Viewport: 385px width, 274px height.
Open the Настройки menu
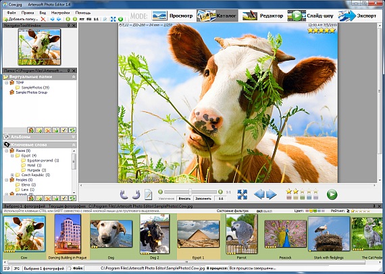click(x=60, y=13)
